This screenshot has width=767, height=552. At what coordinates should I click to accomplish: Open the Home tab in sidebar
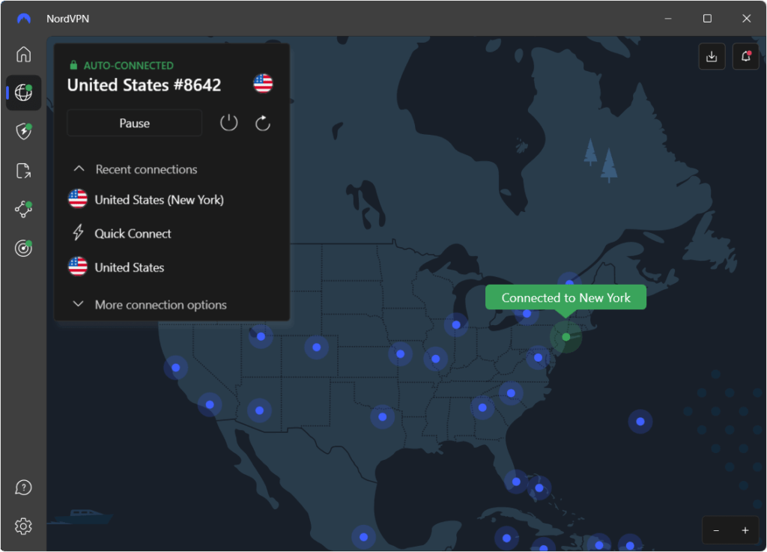(x=23, y=54)
